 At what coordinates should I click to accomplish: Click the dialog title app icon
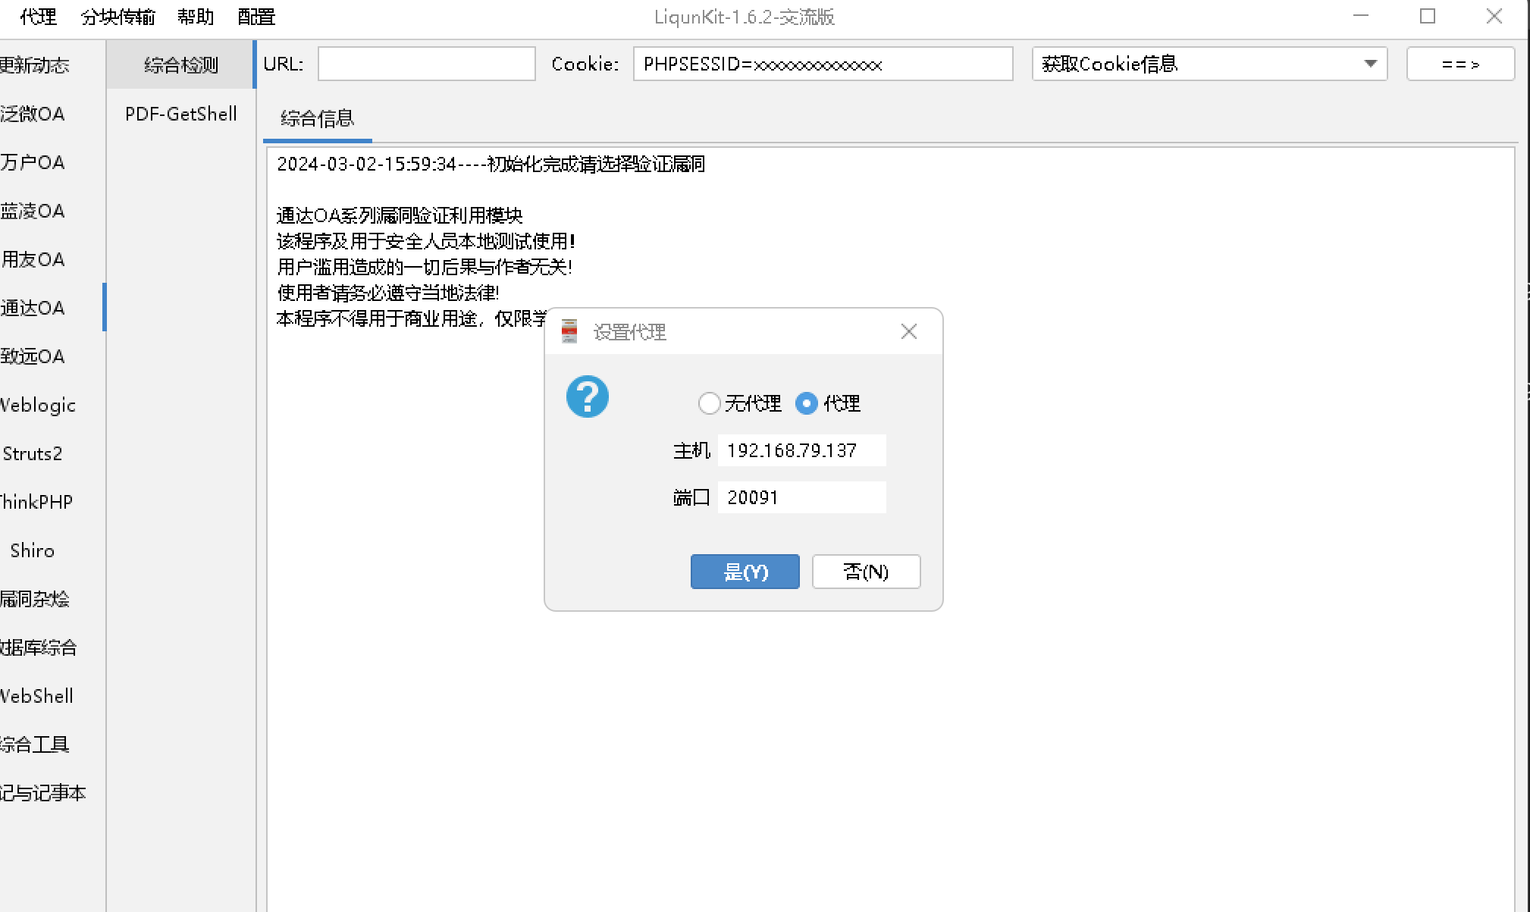[x=569, y=331]
